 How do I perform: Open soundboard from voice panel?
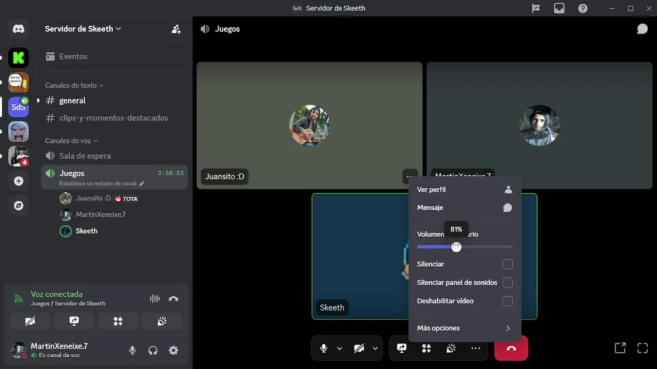[x=162, y=321]
